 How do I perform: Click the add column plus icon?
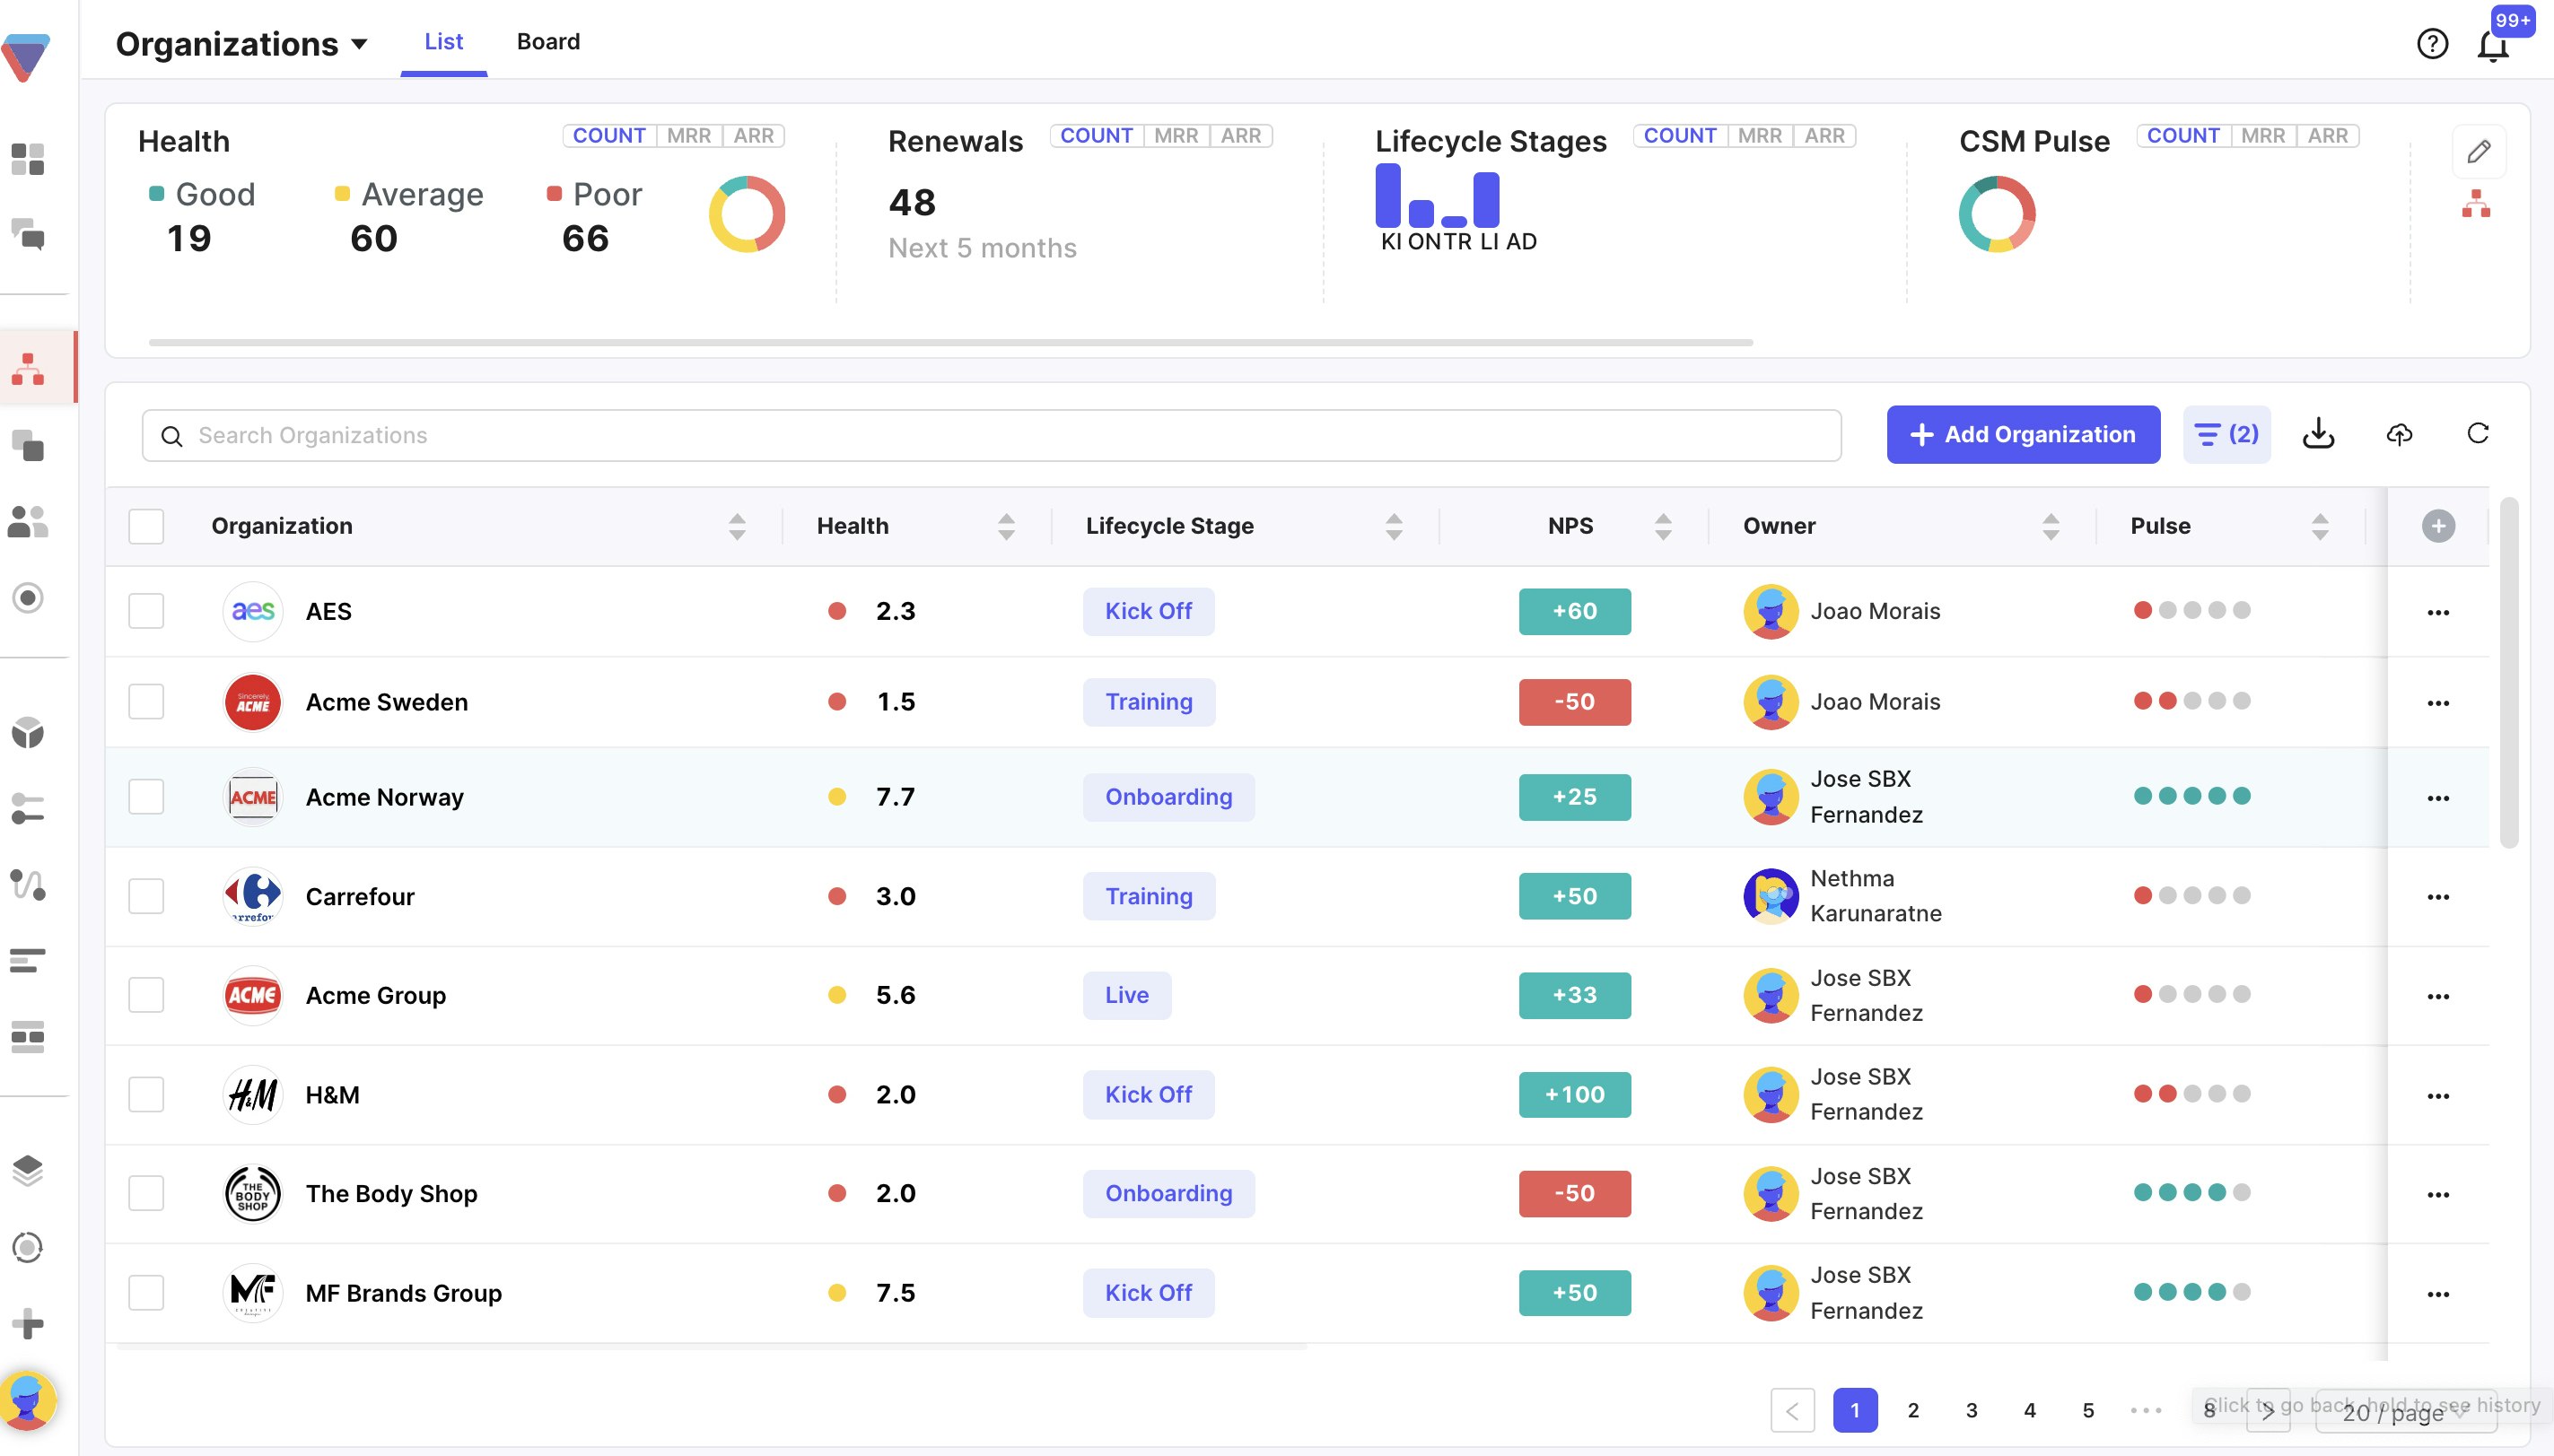(x=2438, y=526)
